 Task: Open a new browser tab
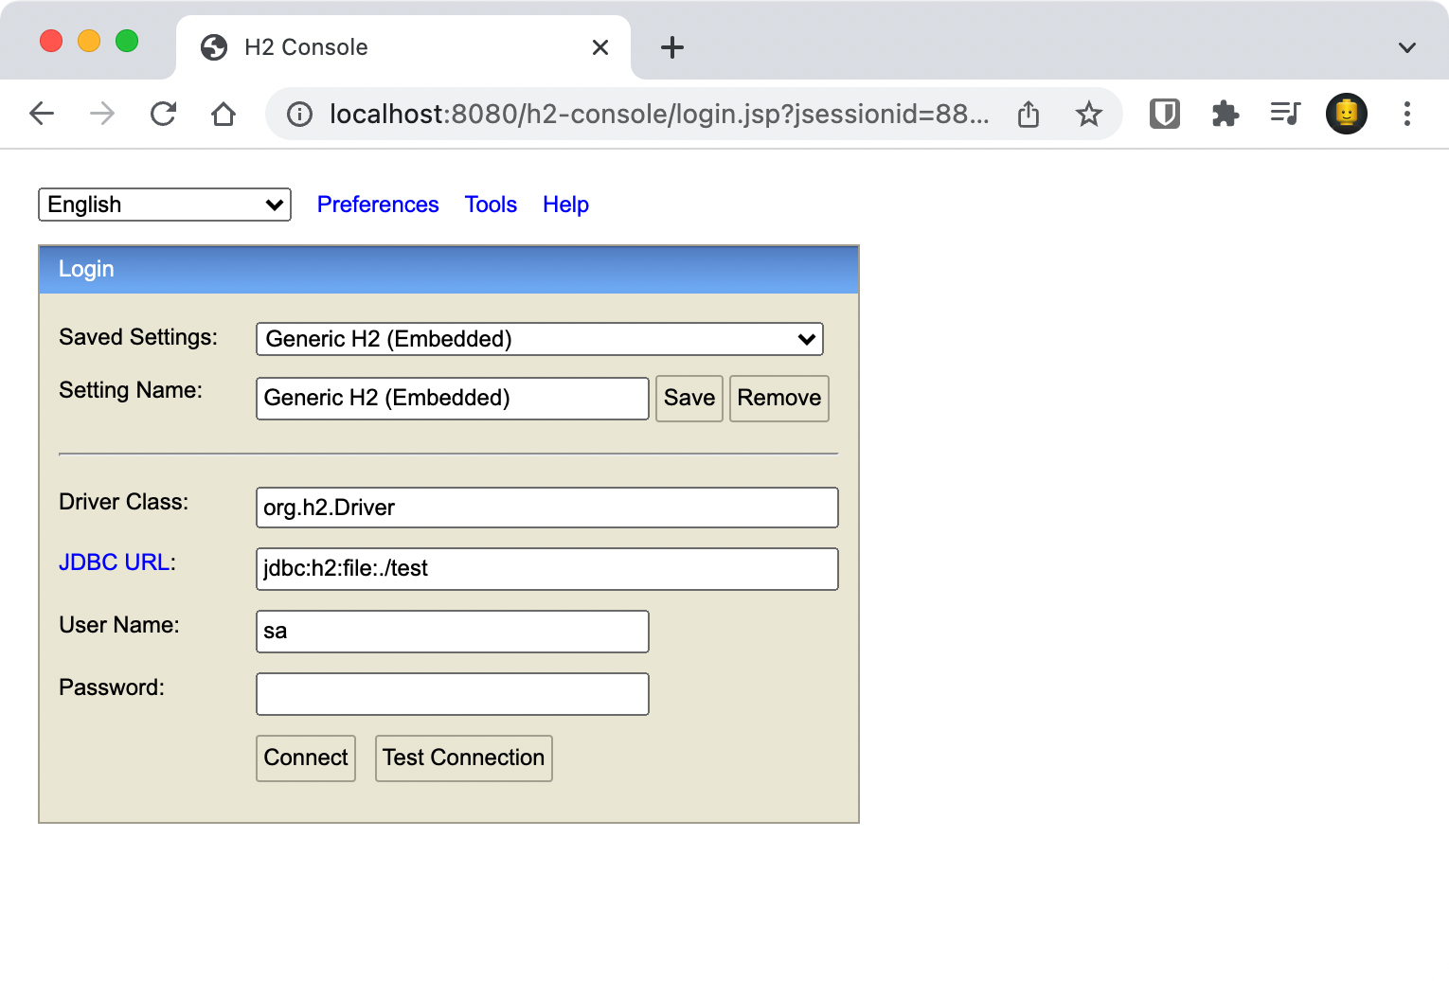coord(671,47)
